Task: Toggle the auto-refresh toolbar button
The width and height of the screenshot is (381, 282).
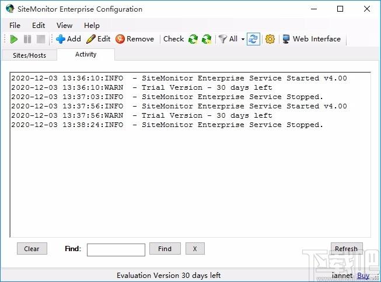Action: click(x=253, y=39)
